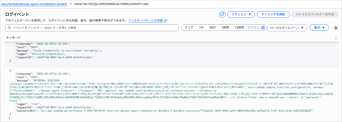Go to /aws/lambda/devops-agent-remediation-durable breadcrumb
This screenshot has height=122, width=342.
34,4
